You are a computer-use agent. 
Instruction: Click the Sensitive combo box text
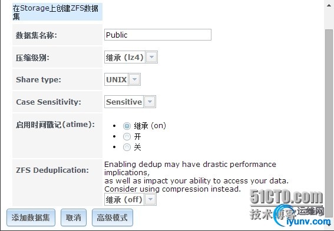[x=124, y=102]
